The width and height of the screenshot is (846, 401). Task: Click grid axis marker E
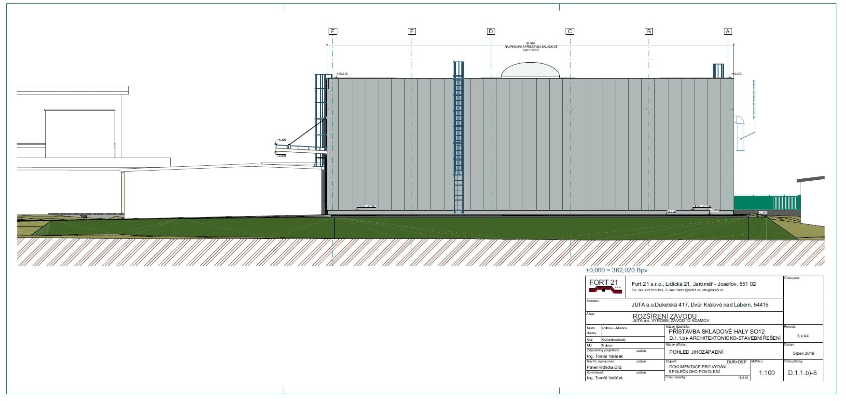(412, 31)
